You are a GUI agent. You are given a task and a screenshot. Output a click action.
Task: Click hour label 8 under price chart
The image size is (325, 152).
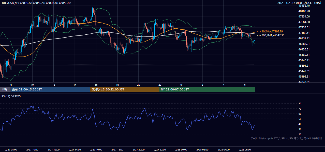click(x=11, y=85)
